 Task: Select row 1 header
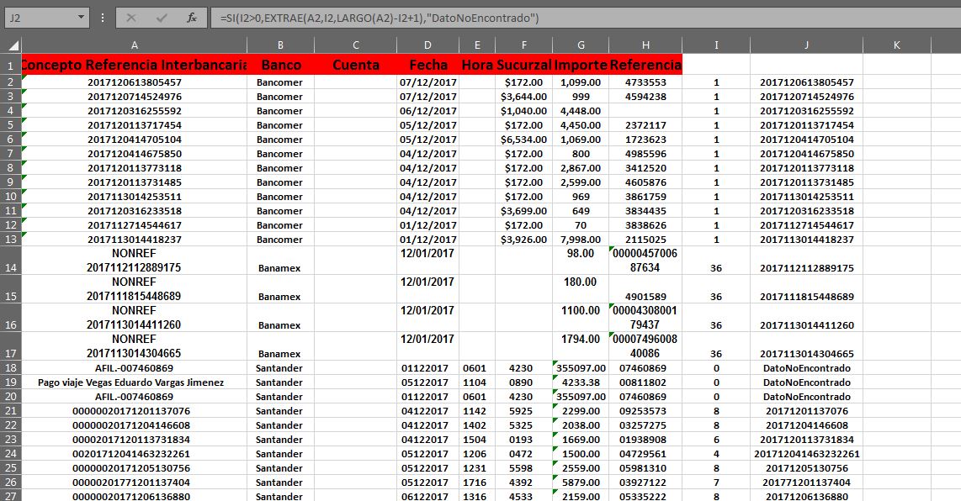10,65
